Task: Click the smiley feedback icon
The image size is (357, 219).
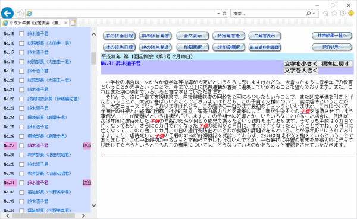Action: 351,14
